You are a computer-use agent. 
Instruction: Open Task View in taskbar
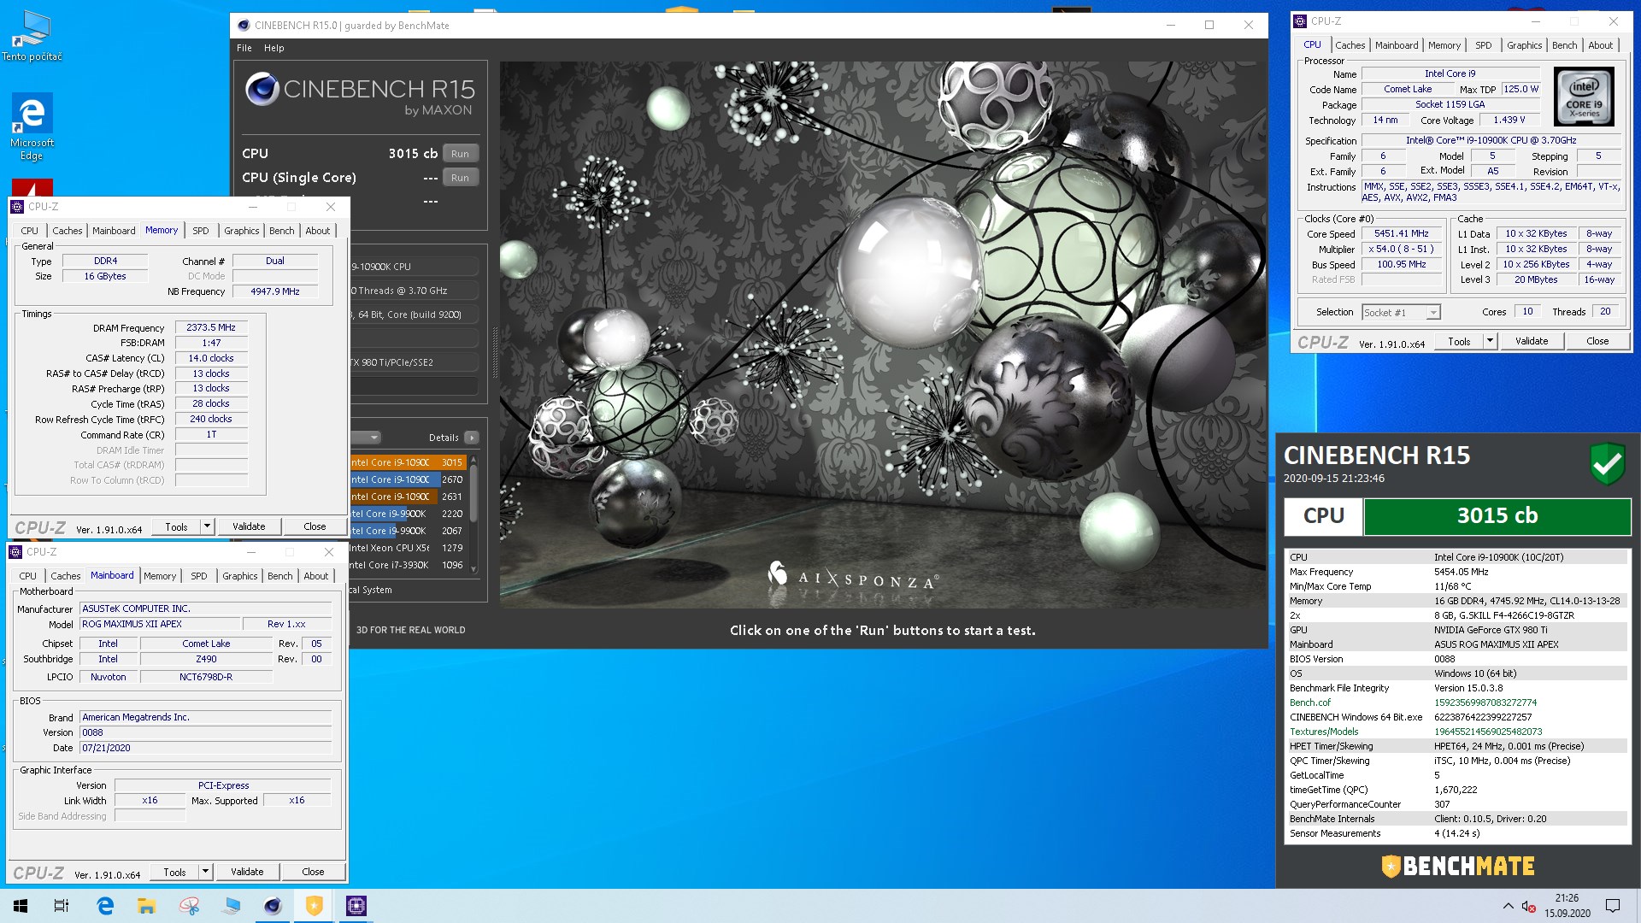(62, 906)
